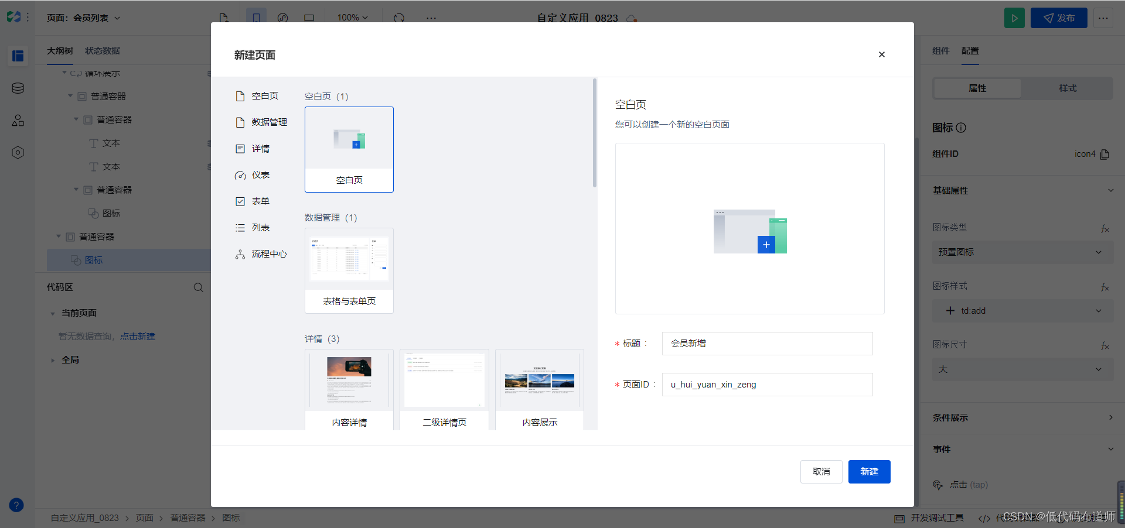Open 开发调试工具 in the status bar
Viewport: 1125px width, 528px height.
[x=929, y=518]
